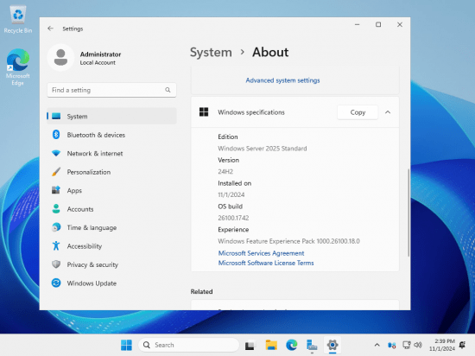475x356 pixels.
Task: Open the Apps settings page
Action: point(111,190)
